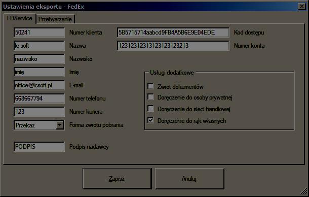Focus the Numer telefonu field 668667794
Viewport: 309px width, 197px height.
[x=39, y=98]
